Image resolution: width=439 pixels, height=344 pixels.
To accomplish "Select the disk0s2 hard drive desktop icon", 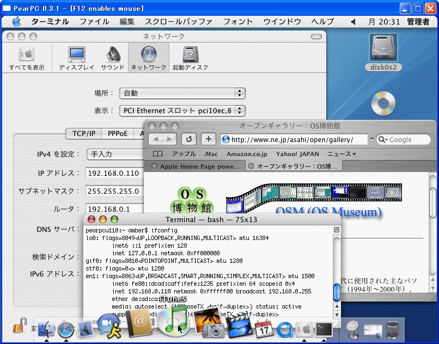I will (x=383, y=52).
